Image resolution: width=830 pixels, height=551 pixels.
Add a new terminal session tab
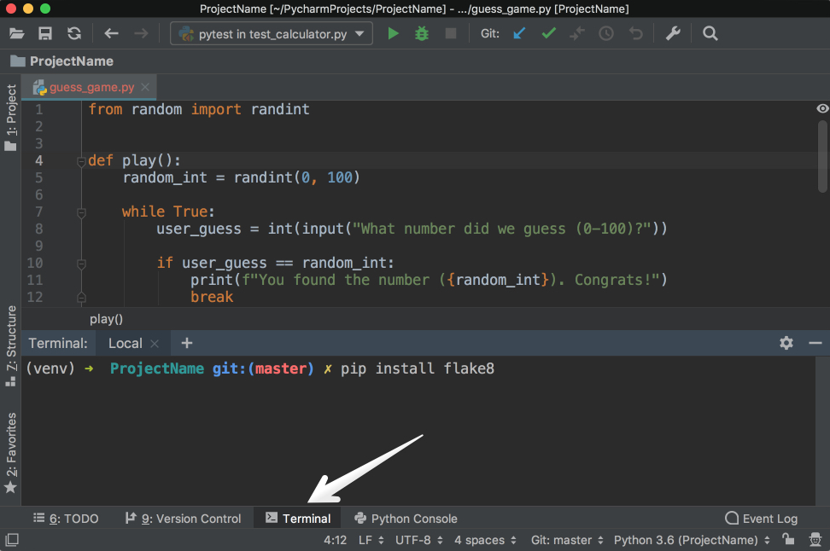[187, 343]
